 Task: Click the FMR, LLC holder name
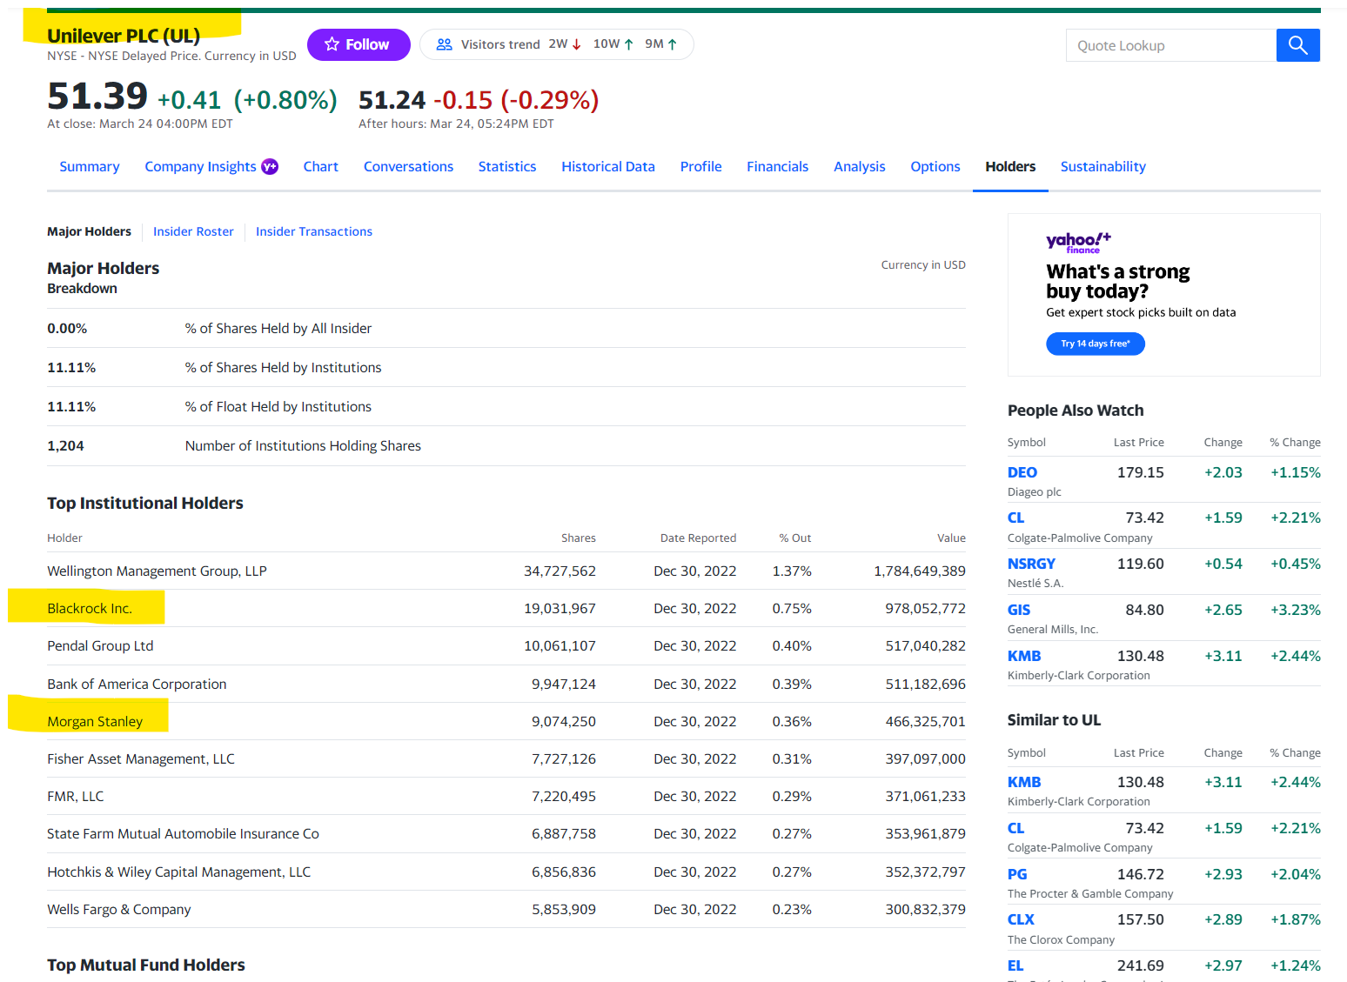coord(76,796)
